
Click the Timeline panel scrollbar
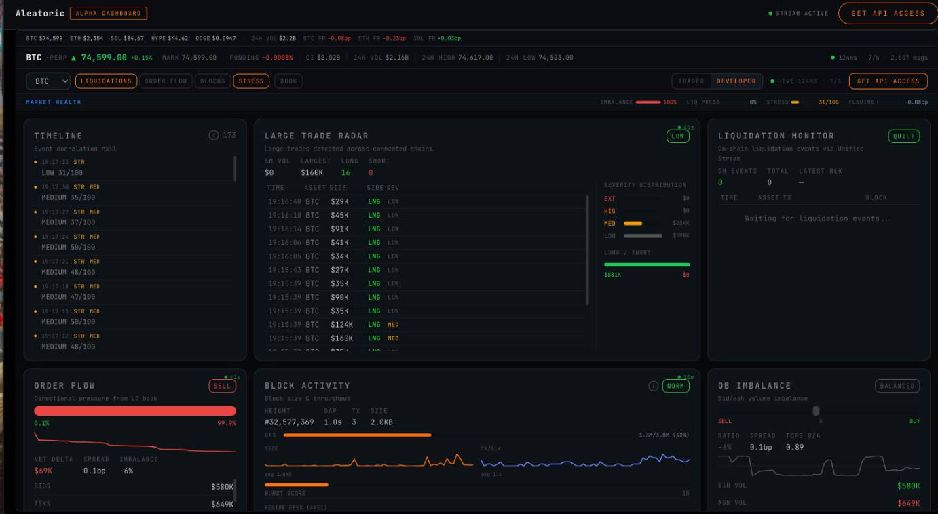coord(235,168)
